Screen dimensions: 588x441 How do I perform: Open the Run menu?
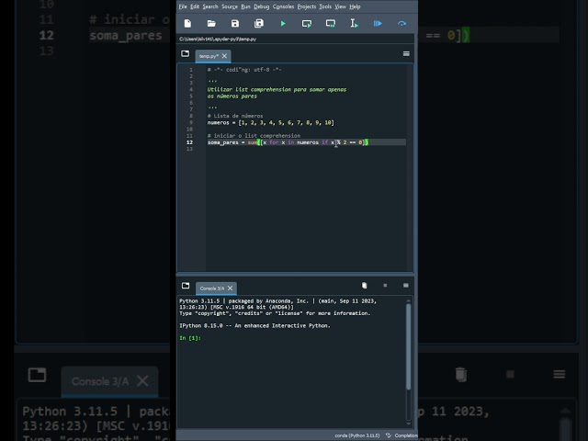click(245, 6)
